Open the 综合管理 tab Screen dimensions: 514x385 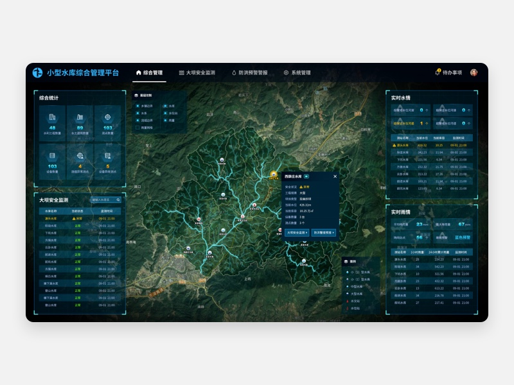150,73
